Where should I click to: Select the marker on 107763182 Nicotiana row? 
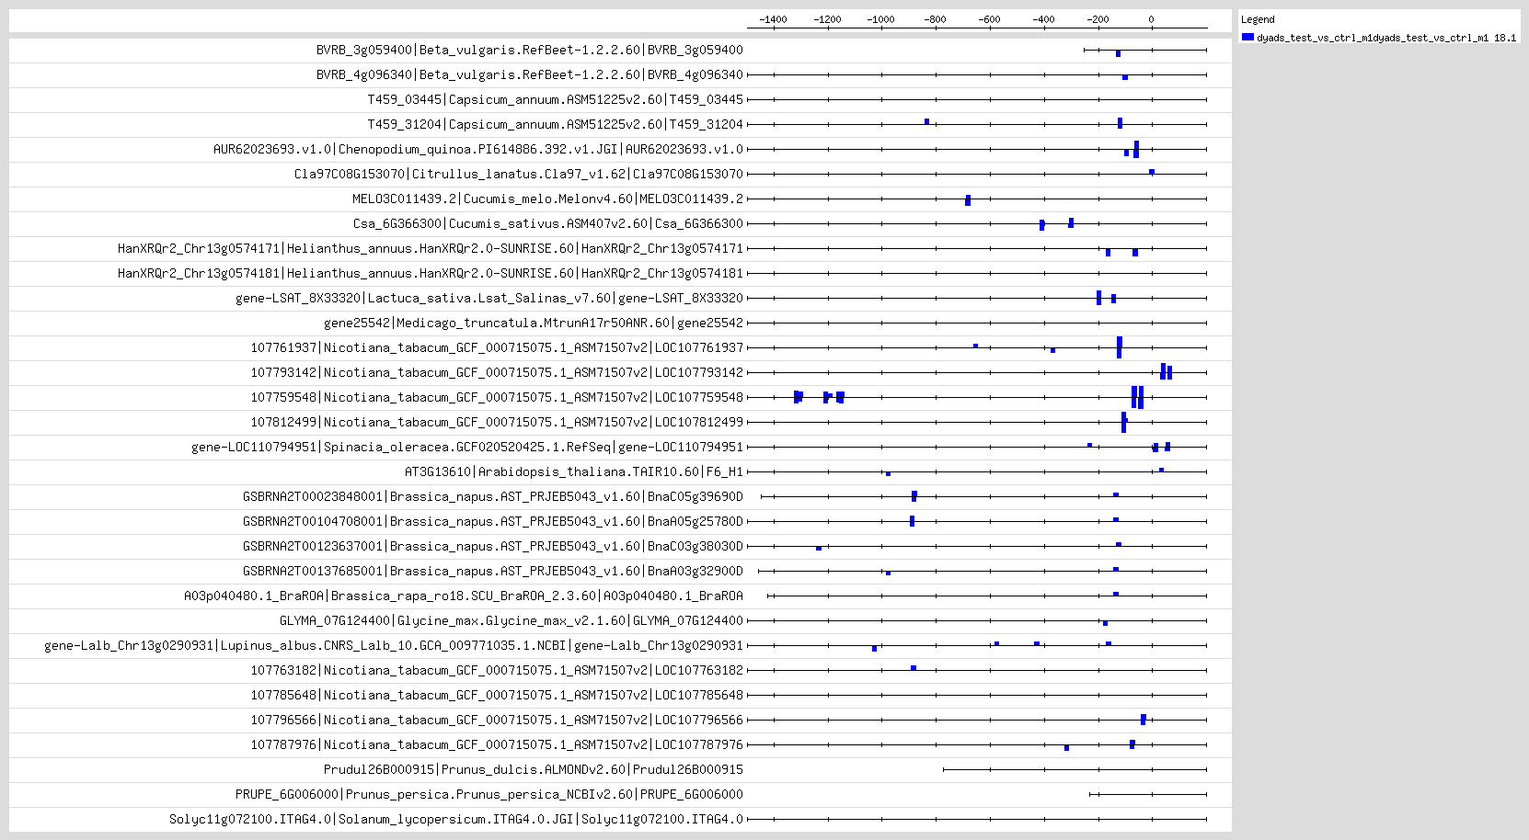(x=913, y=668)
